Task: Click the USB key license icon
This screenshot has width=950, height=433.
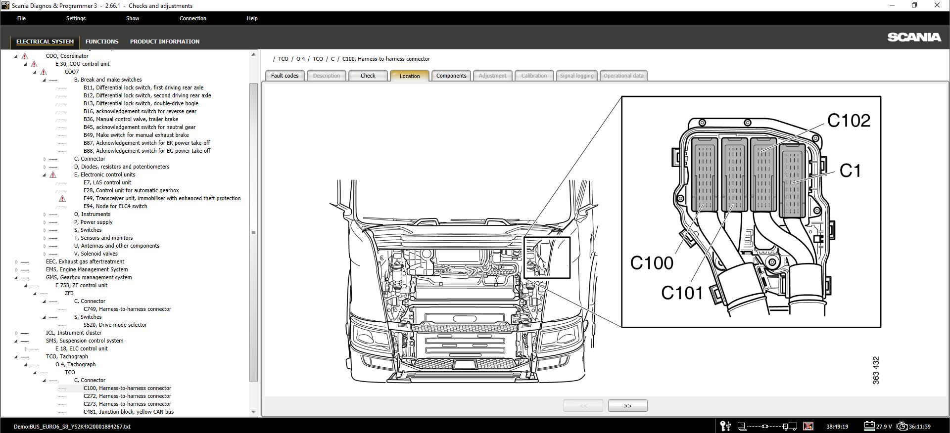Action: click(x=725, y=426)
